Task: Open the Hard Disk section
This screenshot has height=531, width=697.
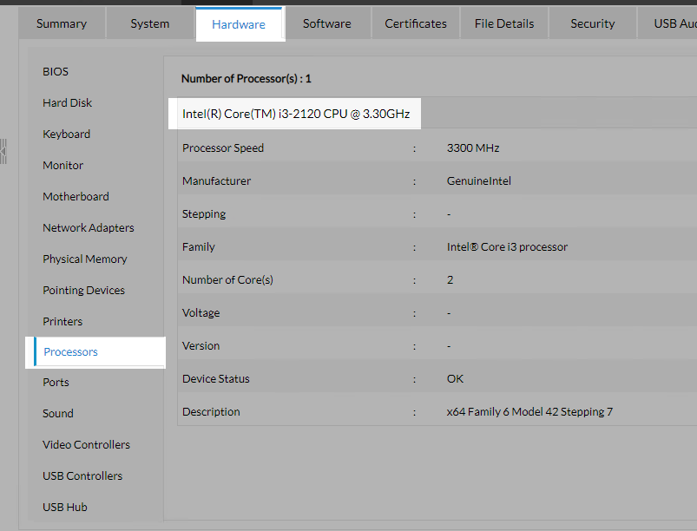Action: click(x=67, y=102)
